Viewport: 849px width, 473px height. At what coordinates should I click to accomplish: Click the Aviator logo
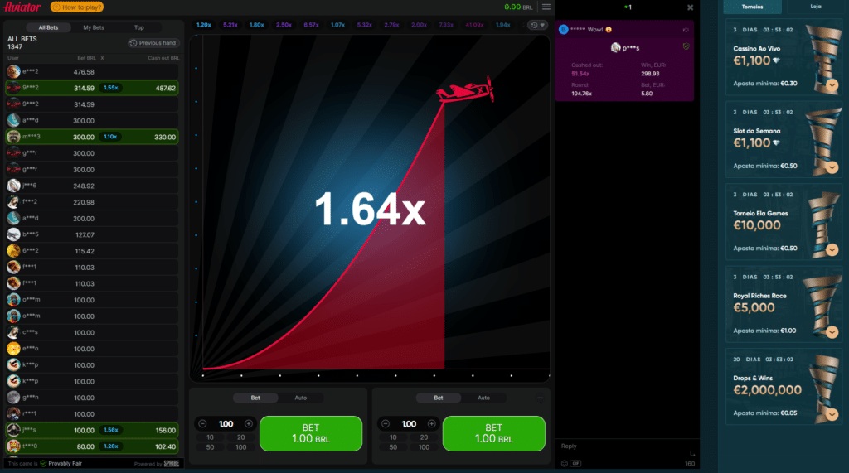click(x=22, y=7)
